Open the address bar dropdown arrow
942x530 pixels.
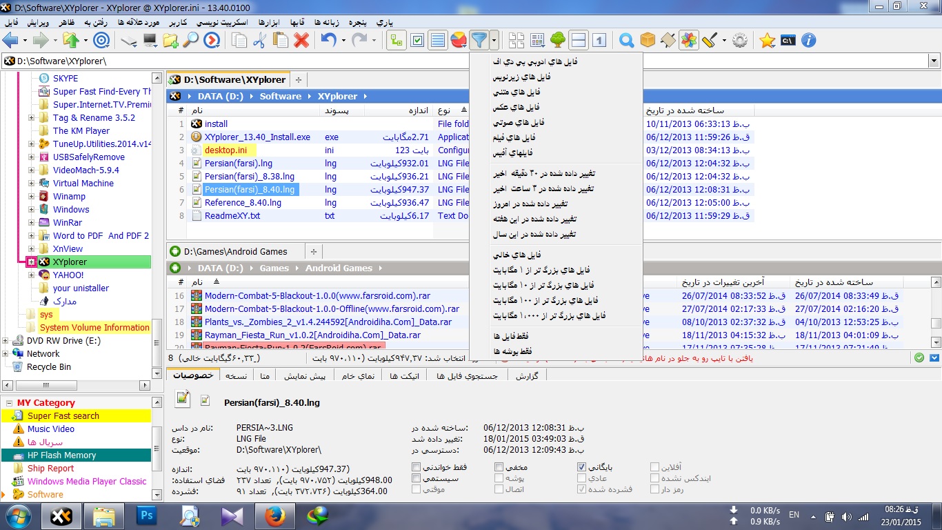[x=934, y=61]
